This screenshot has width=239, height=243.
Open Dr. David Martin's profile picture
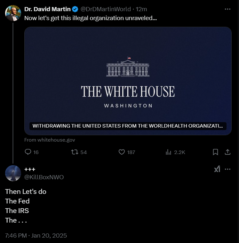coord(13,13)
